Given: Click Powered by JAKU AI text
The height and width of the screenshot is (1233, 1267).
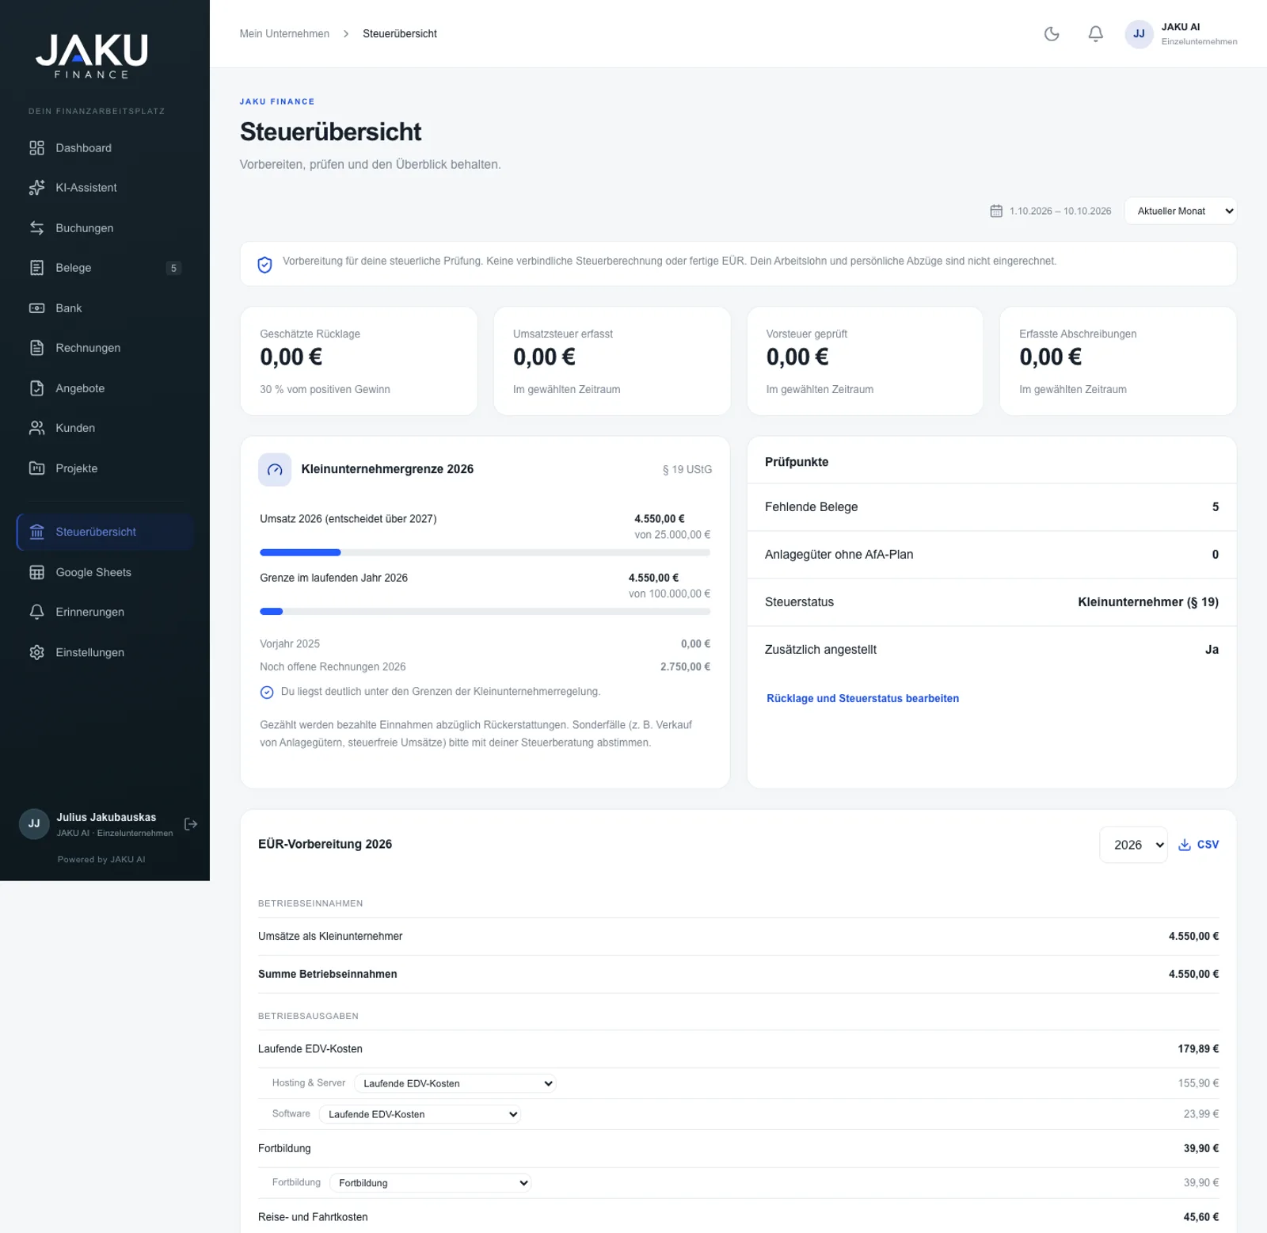Looking at the screenshot, I should [101, 859].
